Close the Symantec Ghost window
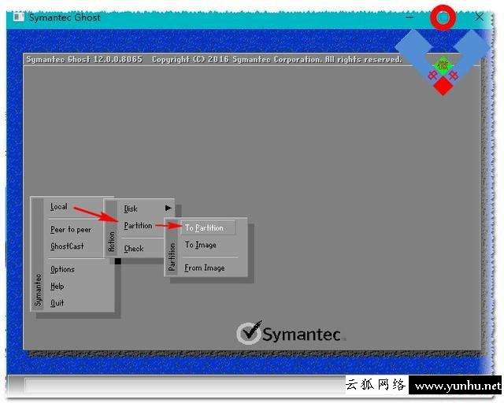Viewport: 504px width, 403px height. [479, 17]
